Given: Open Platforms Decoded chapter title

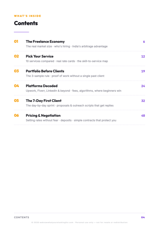Looking at the screenshot, I should point(42,86).
